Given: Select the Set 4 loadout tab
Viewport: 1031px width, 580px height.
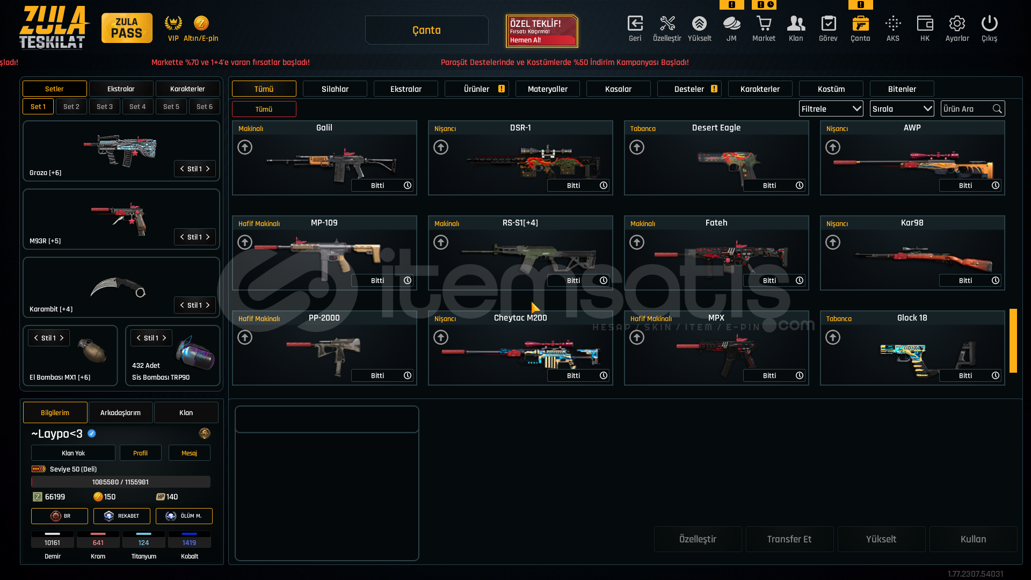Looking at the screenshot, I should tap(137, 106).
